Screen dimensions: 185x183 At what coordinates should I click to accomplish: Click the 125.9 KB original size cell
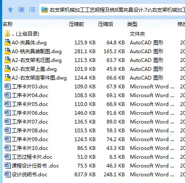tap(85, 43)
